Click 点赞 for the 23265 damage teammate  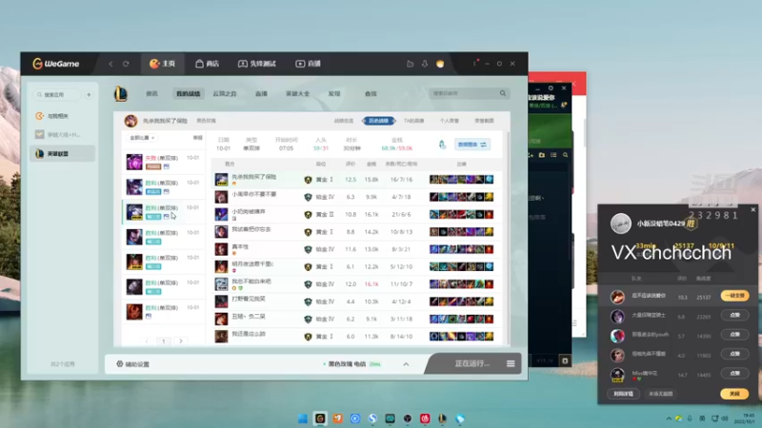[734, 316]
